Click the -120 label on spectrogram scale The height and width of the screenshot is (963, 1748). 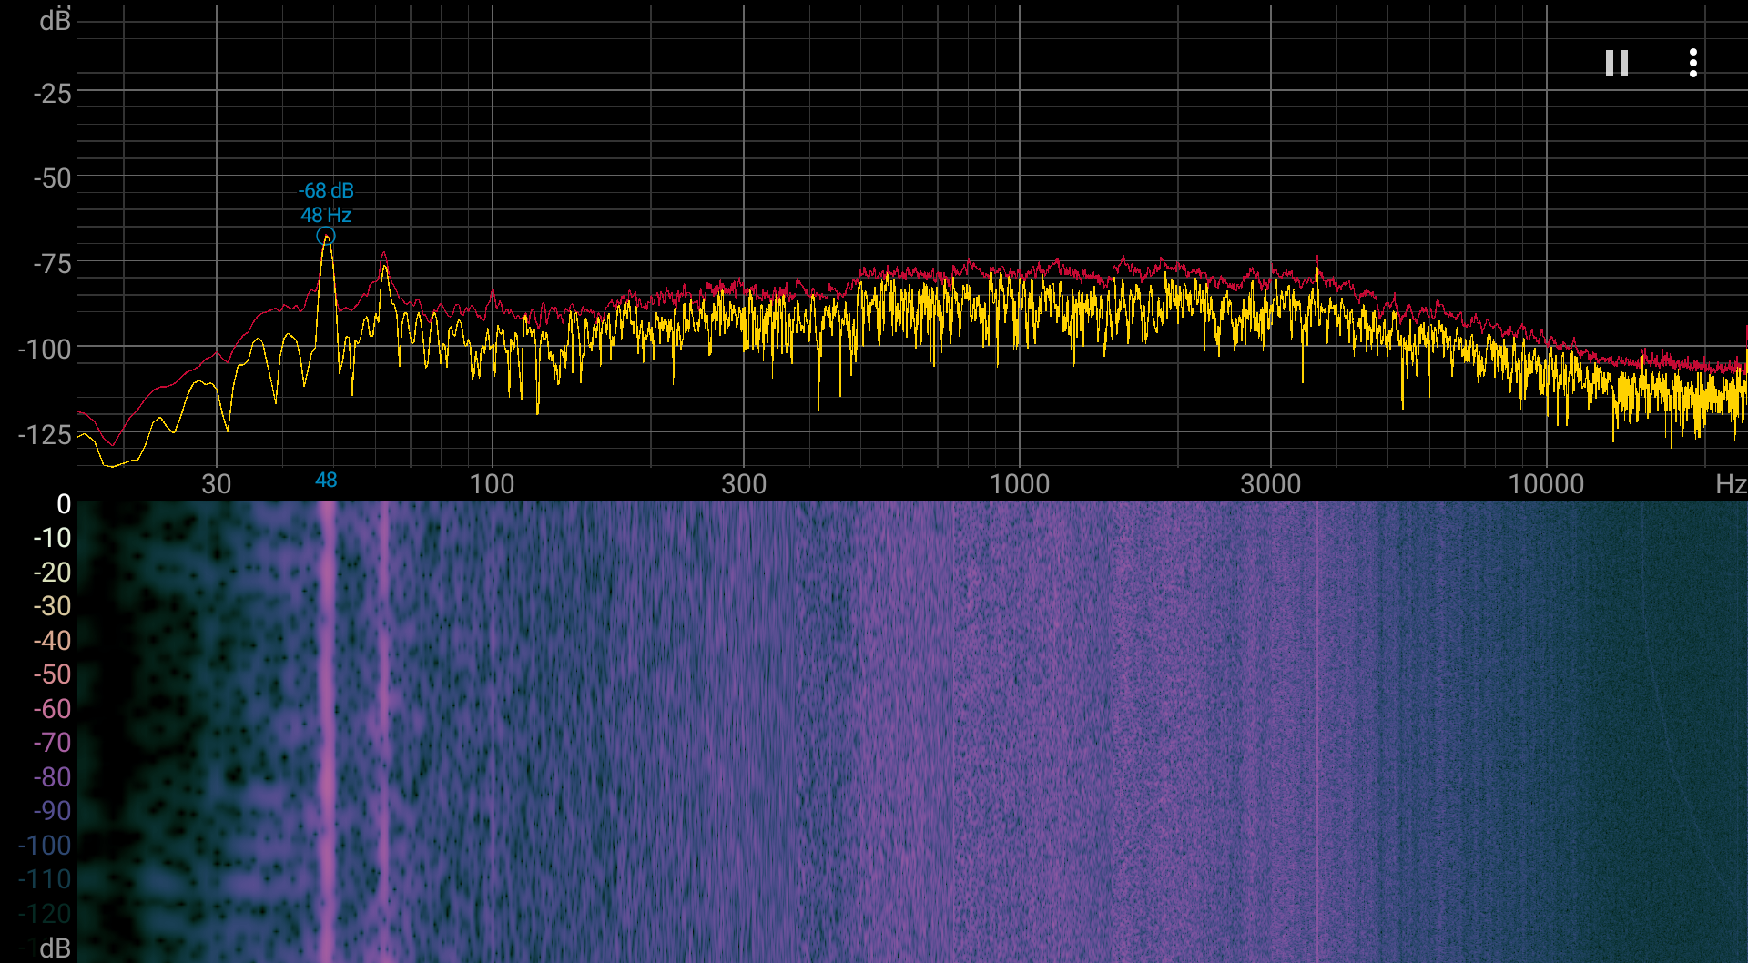(x=45, y=913)
